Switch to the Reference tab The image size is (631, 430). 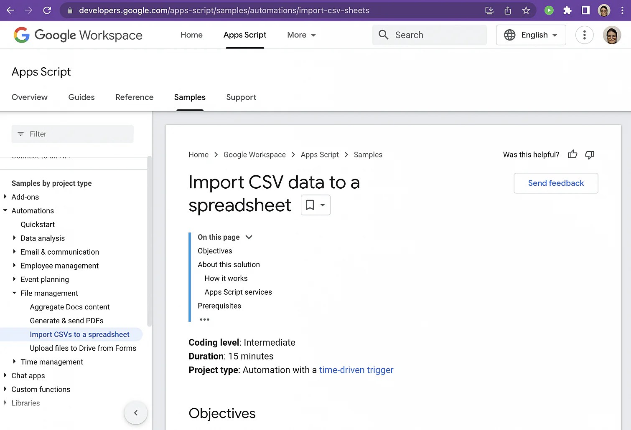(134, 97)
